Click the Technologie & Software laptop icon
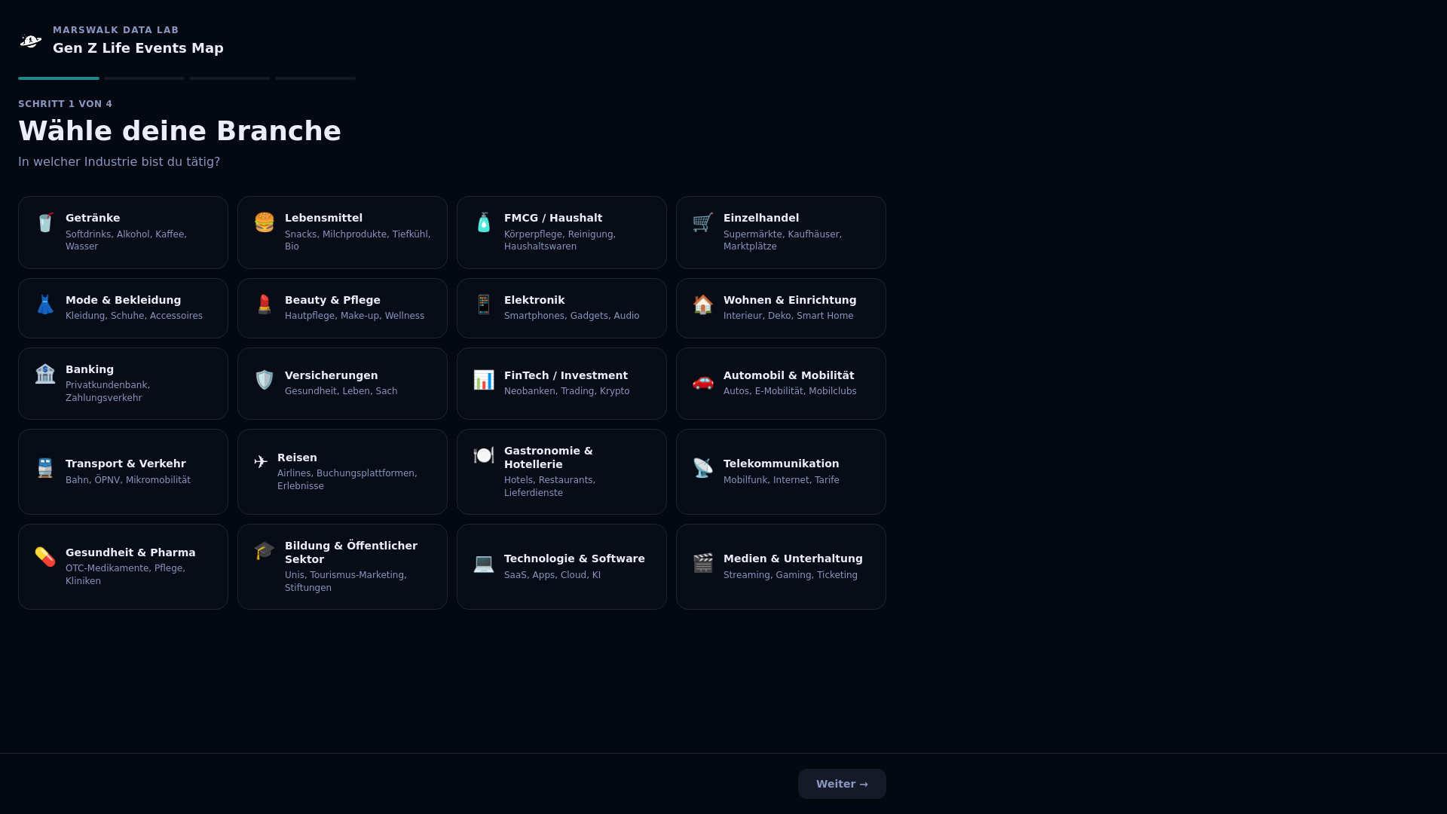The image size is (1447, 814). [484, 563]
